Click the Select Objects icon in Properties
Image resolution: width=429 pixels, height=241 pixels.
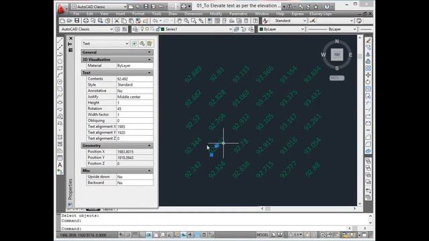coord(142,44)
